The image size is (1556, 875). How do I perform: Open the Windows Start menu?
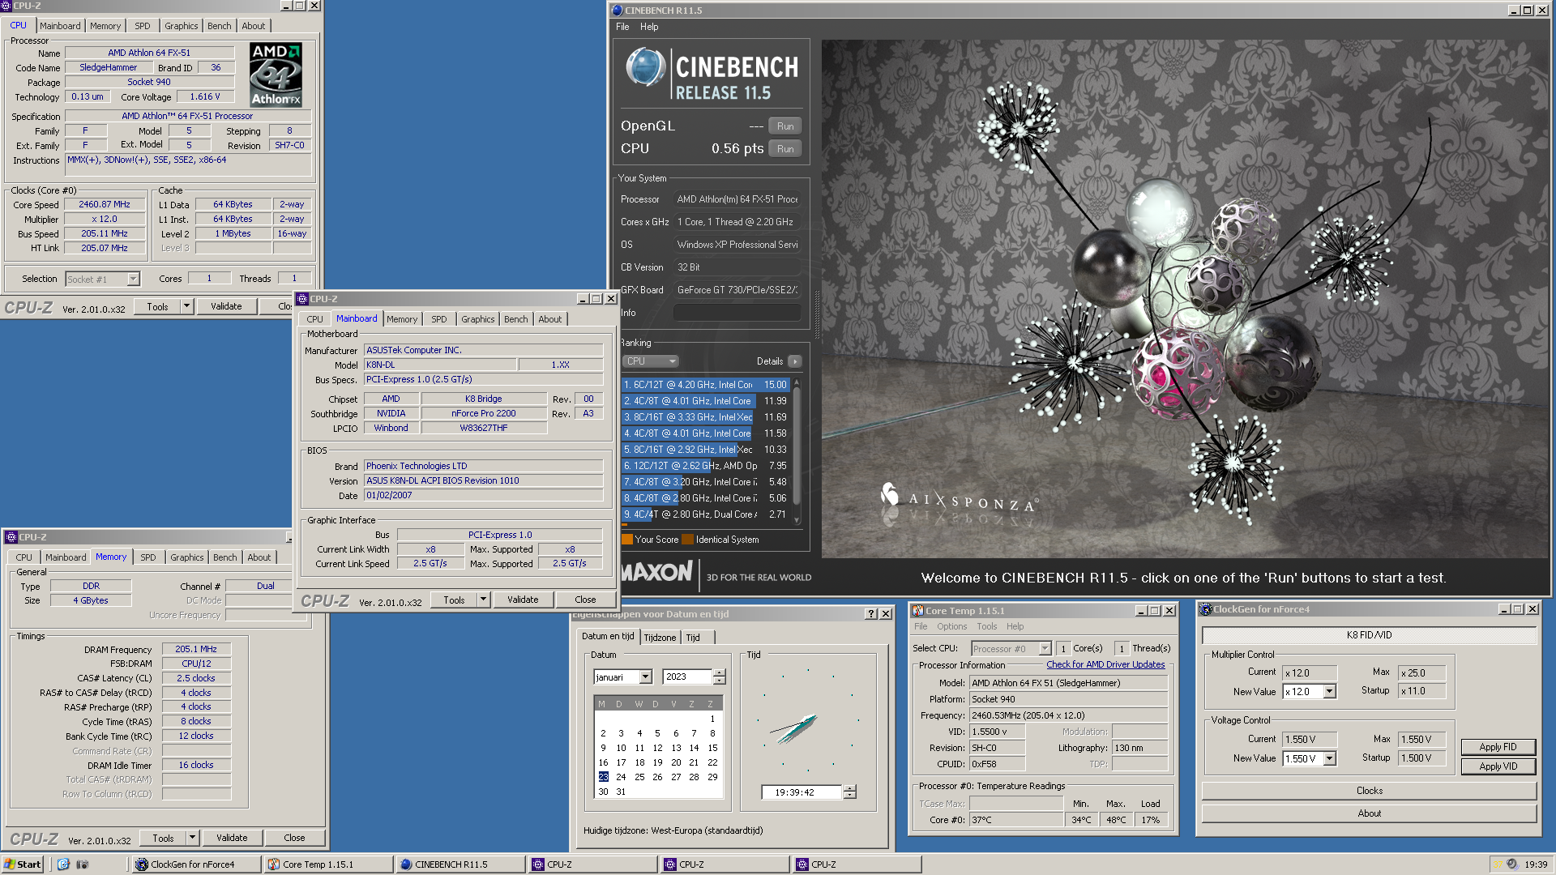22,864
